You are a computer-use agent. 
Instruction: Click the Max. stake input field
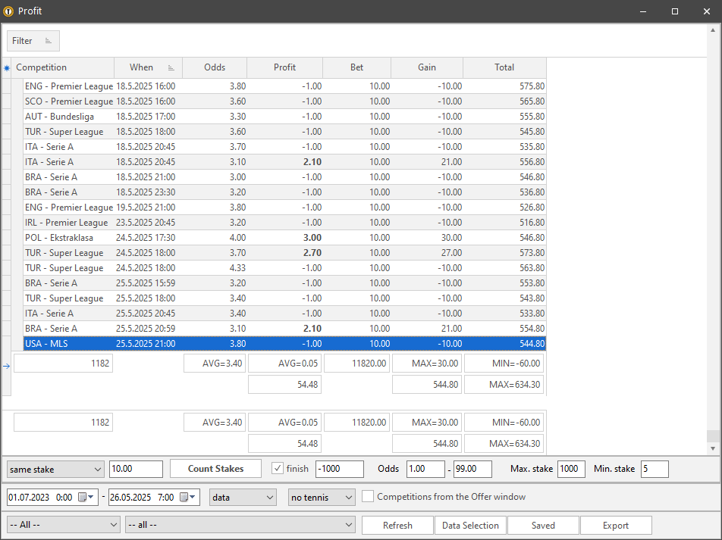click(571, 469)
